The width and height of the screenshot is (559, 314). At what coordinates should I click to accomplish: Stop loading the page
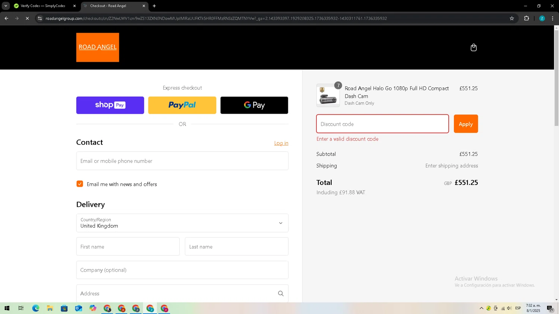27,18
